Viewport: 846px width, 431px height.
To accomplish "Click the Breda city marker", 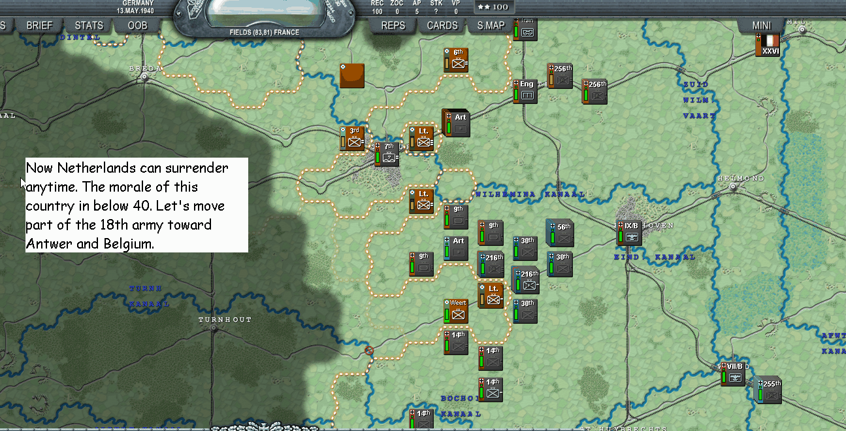I will pos(144,77).
